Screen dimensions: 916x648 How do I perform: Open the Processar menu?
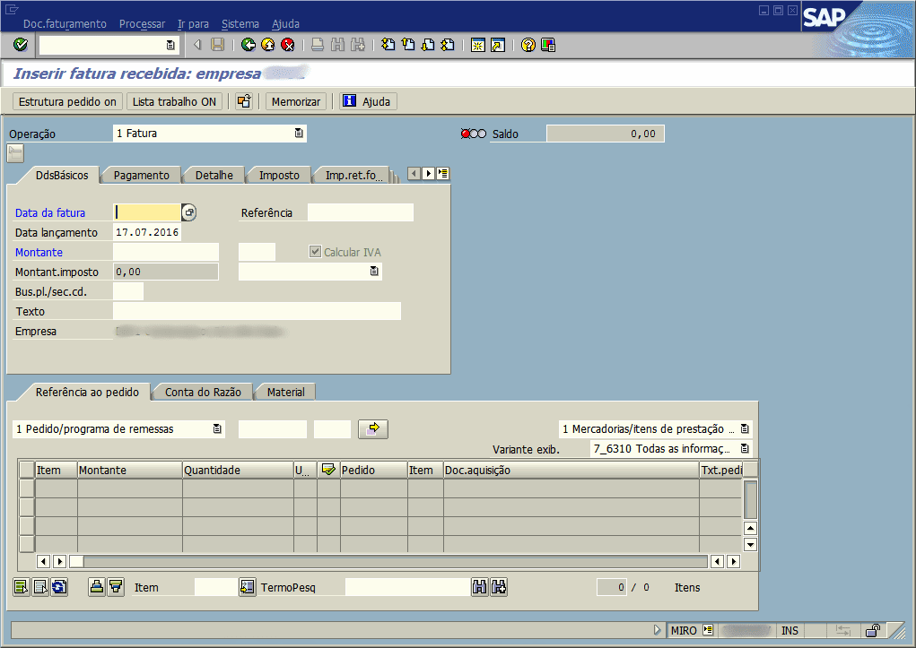[x=142, y=24]
